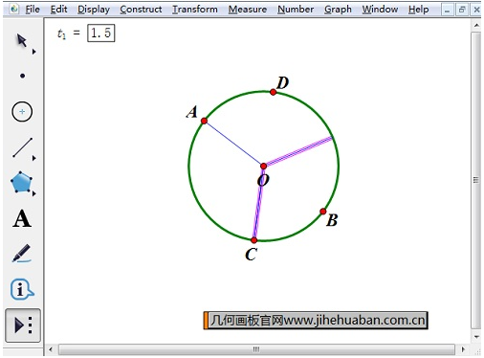This screenshot has width=484, height=358.
Task: Click the horizontal scrollbar right arrow
Action: [x=463, y=349]
